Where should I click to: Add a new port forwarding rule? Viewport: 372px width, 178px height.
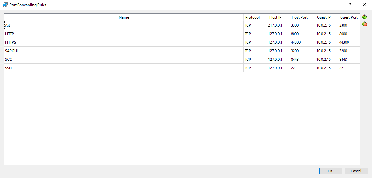364,17
